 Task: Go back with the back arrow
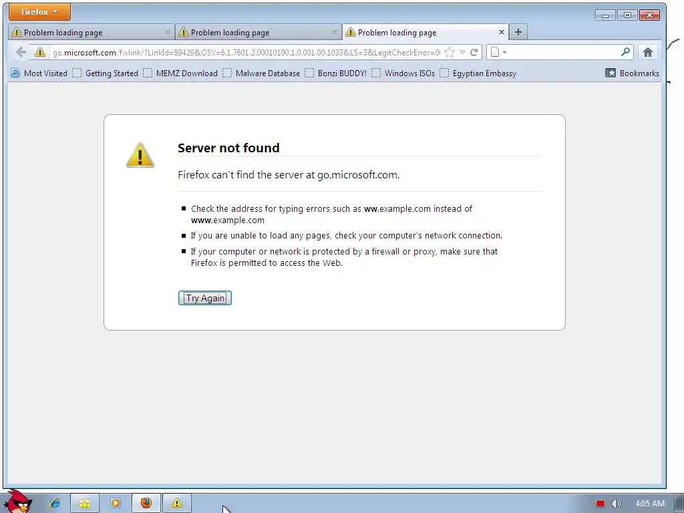[21, 52]
